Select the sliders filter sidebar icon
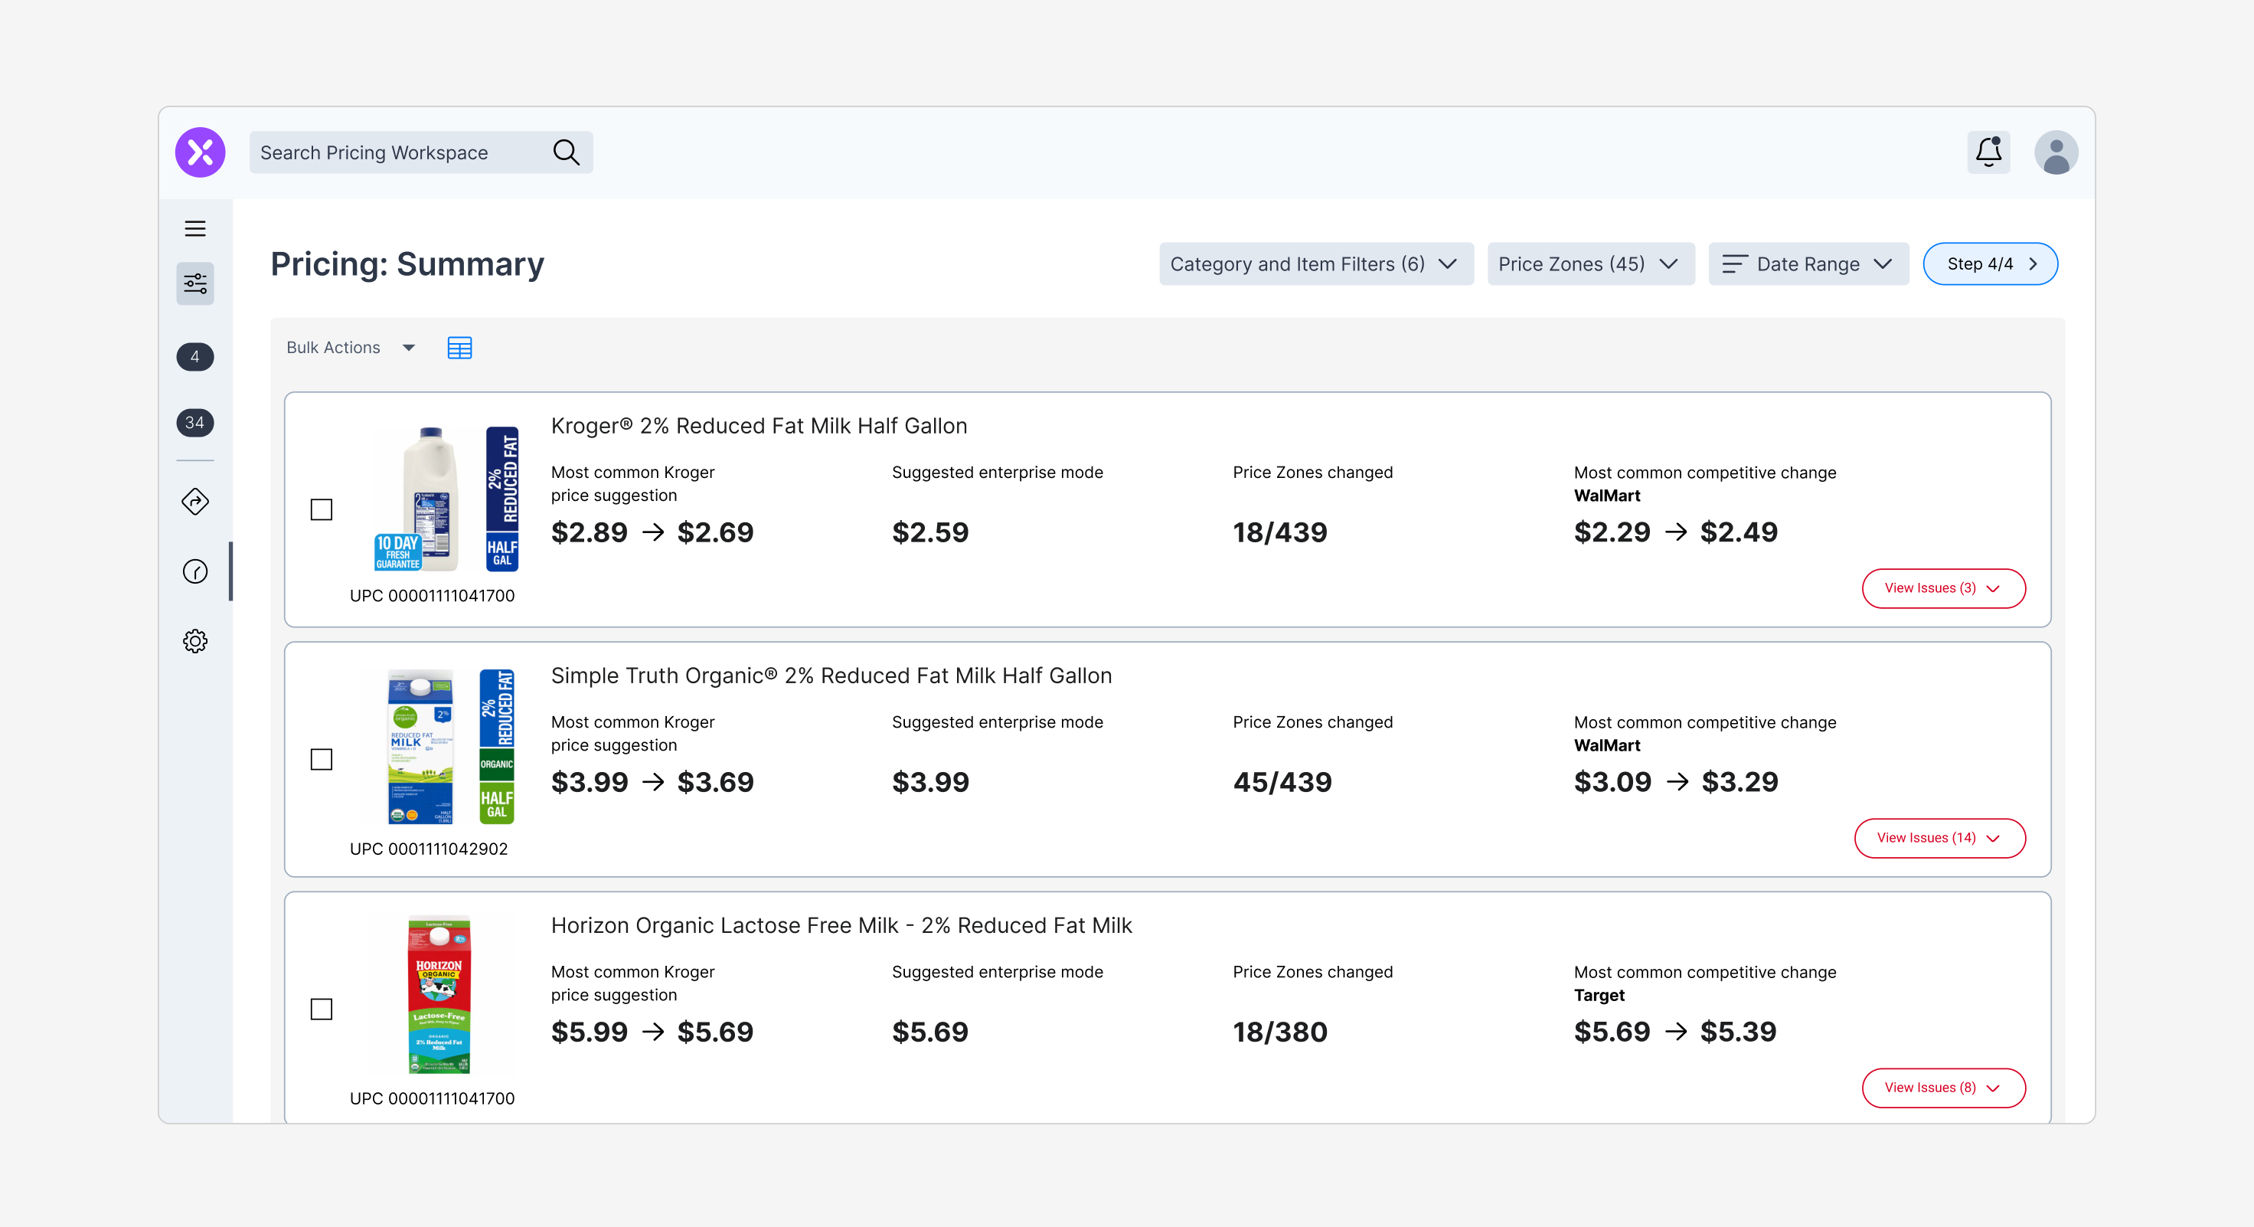 pyautogui.click(x=195, y=283)
